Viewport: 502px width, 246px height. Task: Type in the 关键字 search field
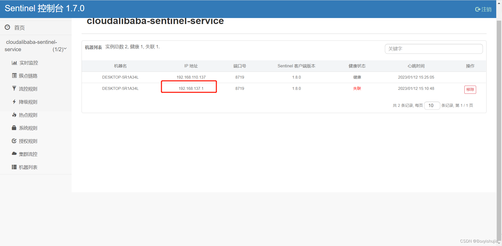click(433, 49)
